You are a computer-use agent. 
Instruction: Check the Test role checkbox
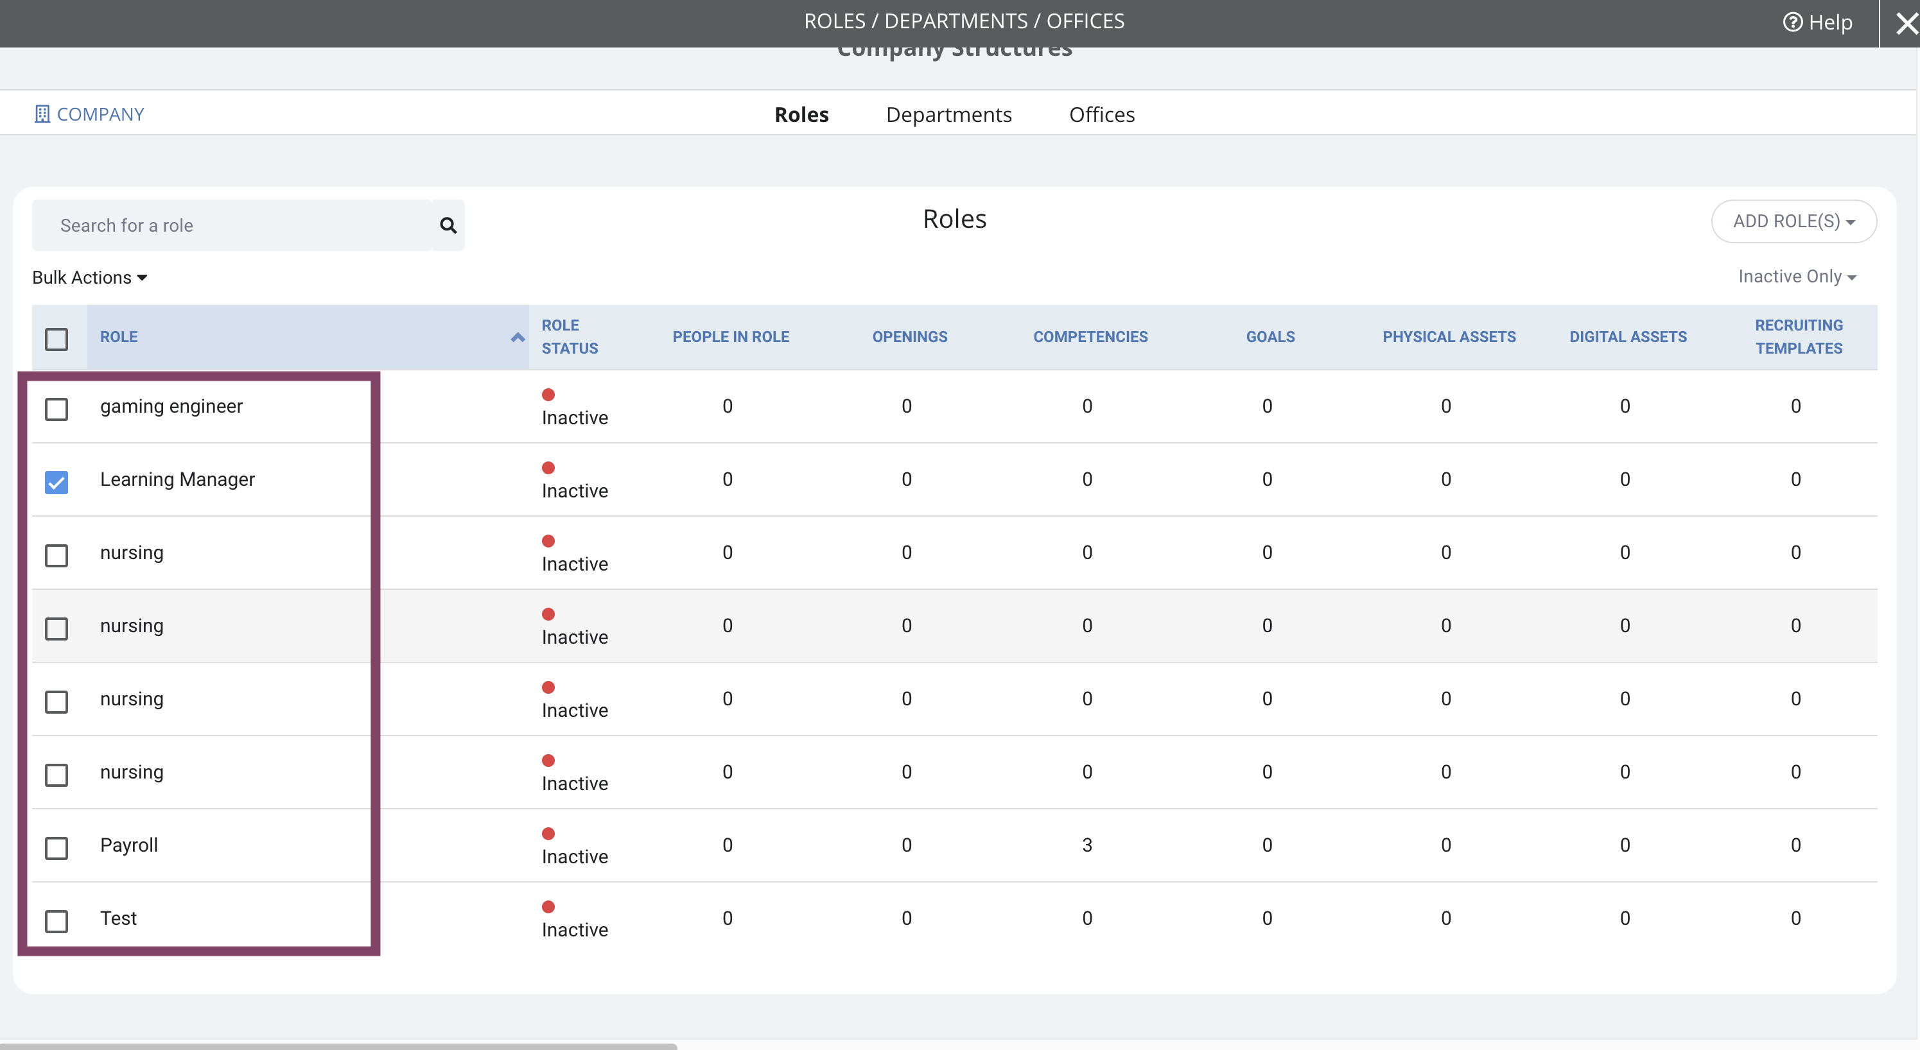coord(57,921)
